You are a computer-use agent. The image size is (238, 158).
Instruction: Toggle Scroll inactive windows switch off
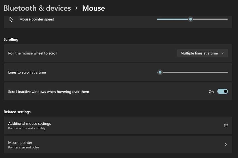(x=222, y=92)
